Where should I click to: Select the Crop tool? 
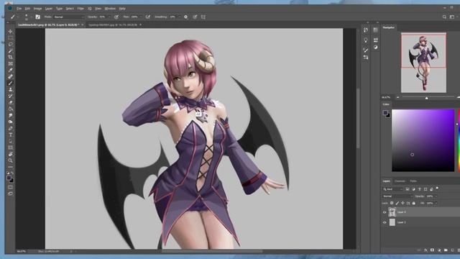tap(10, 58)
